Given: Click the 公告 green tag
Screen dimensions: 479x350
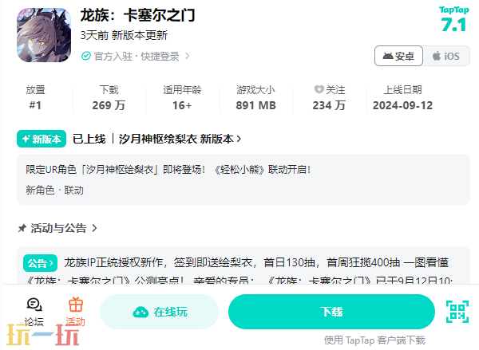Looking at the screenshot, I should click(41, 263).
